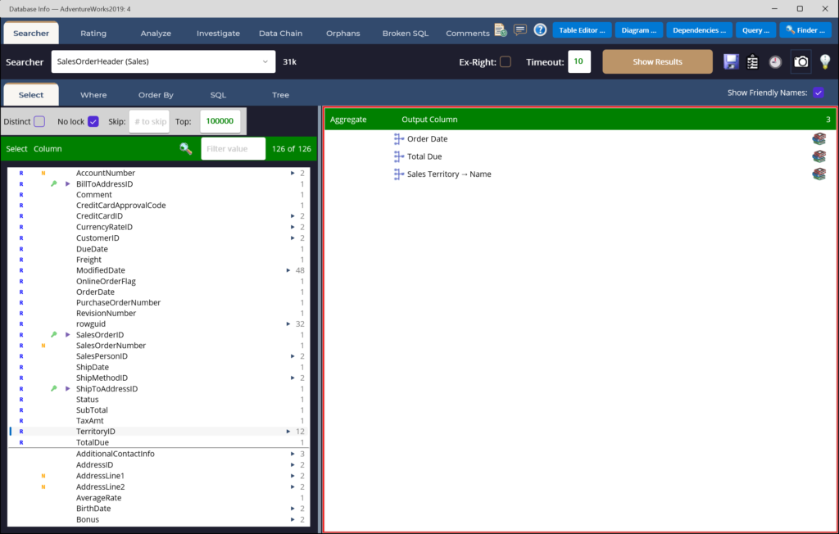
Task: Click the floppy disk save icon
Action: 731,61
